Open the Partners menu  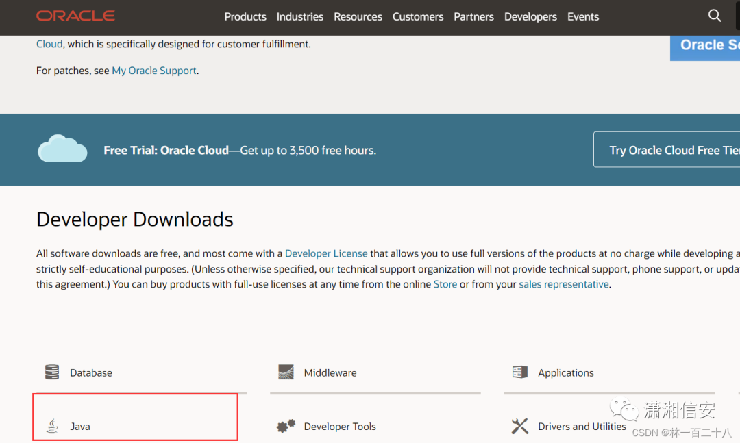(473, 16)
